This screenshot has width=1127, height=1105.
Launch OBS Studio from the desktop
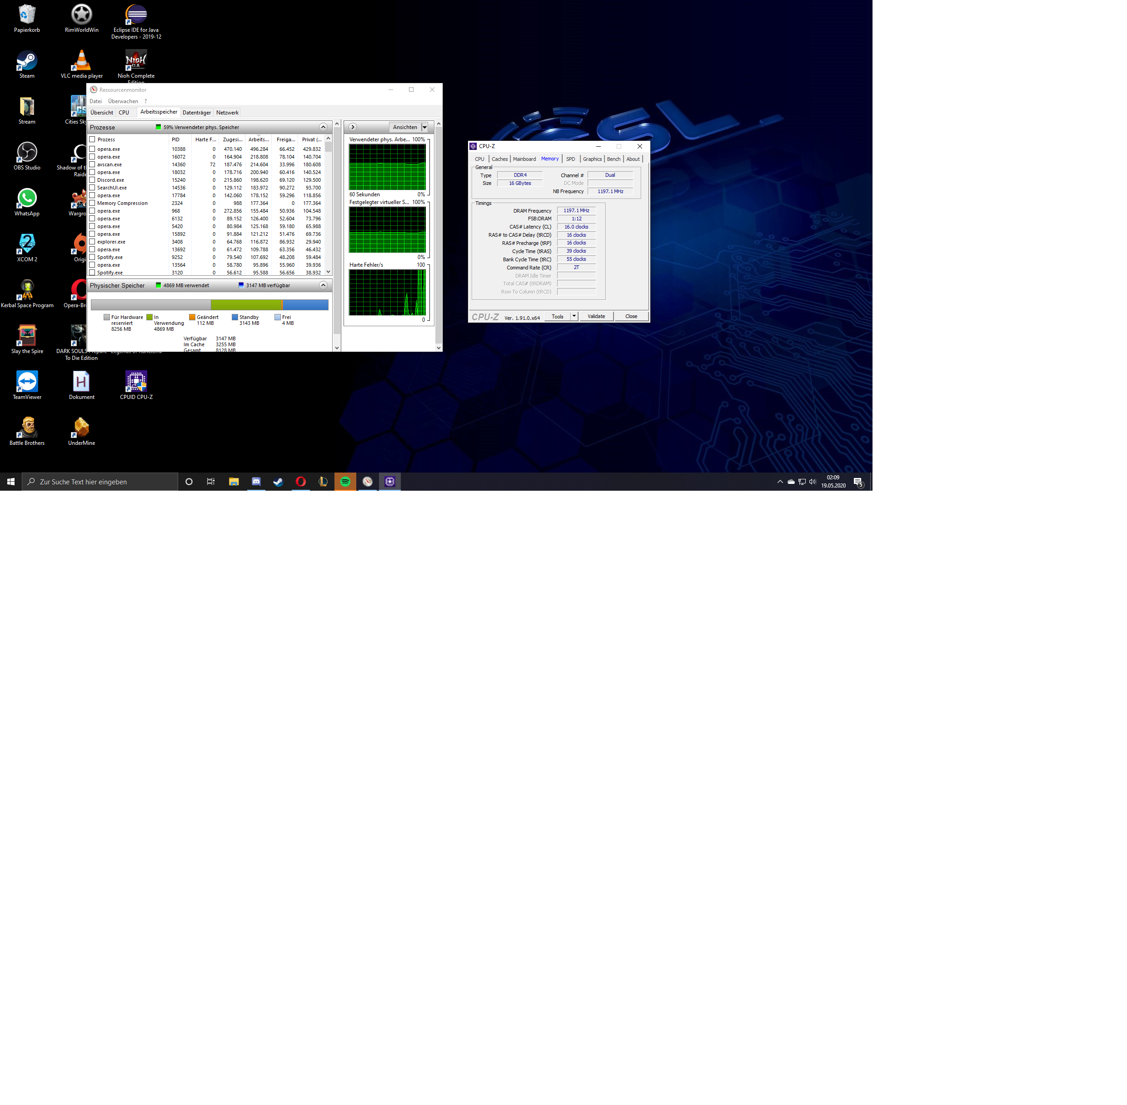pos(27,153)
